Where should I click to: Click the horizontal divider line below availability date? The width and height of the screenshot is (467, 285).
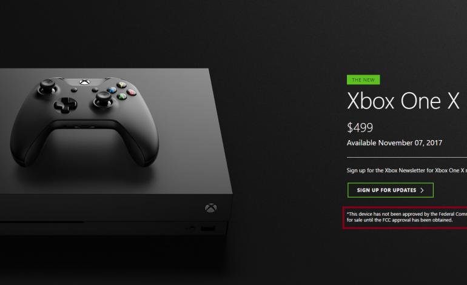(407, 157)
